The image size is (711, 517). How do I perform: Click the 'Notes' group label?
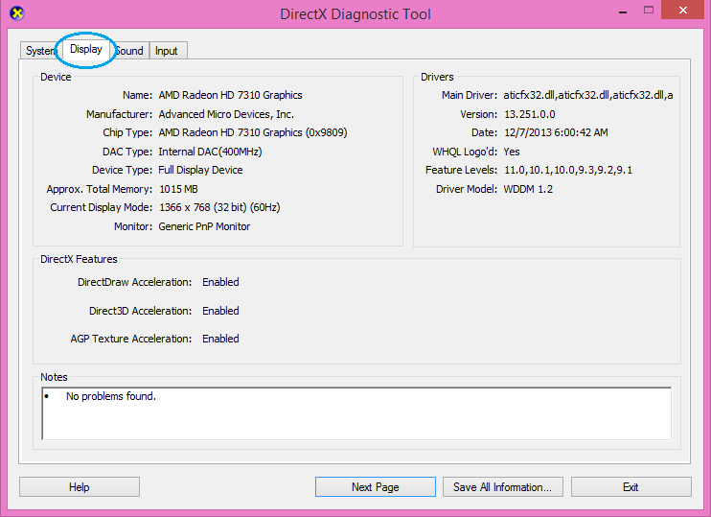[54, 377]
